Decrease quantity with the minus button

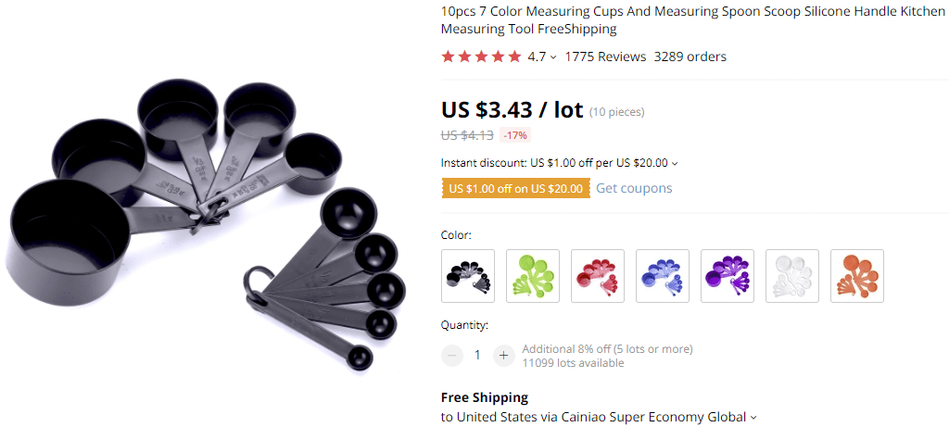pos(451,355)
